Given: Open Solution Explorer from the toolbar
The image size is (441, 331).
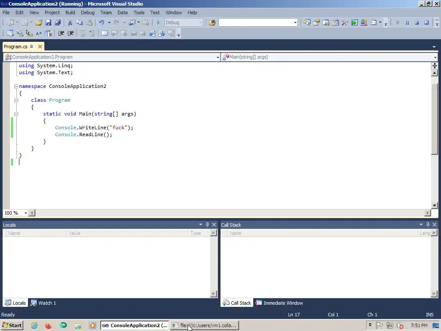Looking at the screenshot, I should point(307,22).
